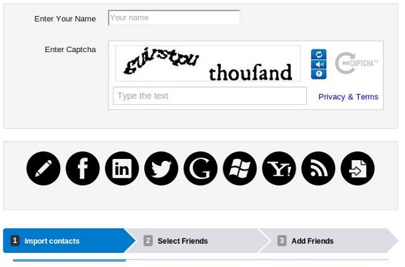Import contacts from Facebook icon

(83, 168)
